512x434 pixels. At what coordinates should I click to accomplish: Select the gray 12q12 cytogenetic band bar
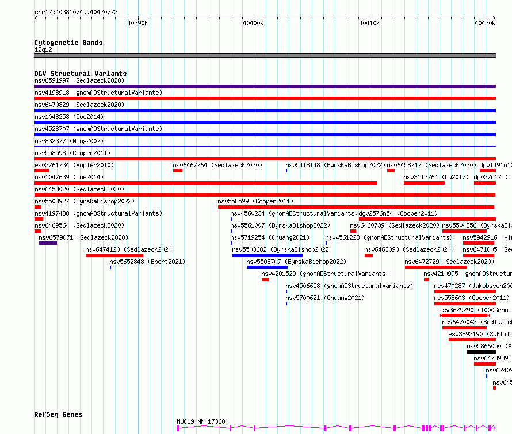coord(265,56)
